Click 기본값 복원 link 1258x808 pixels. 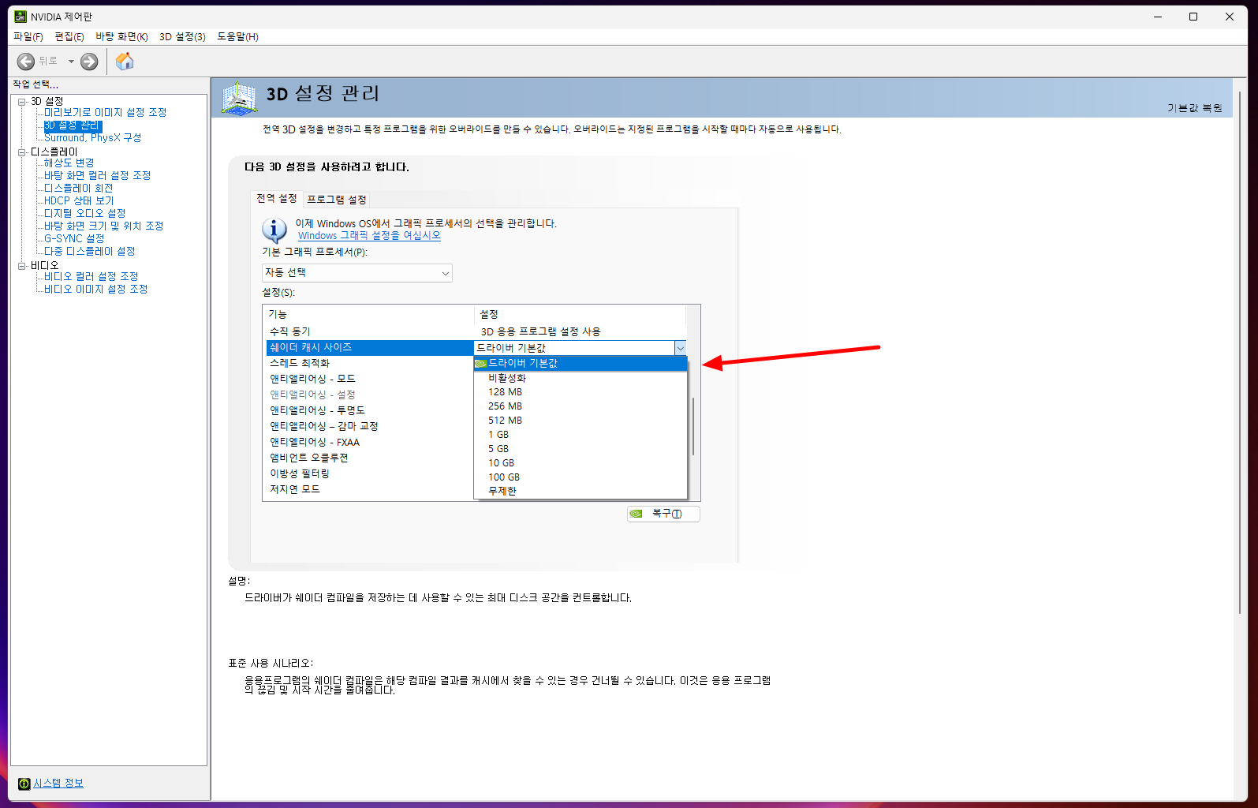pos(1195,108)
